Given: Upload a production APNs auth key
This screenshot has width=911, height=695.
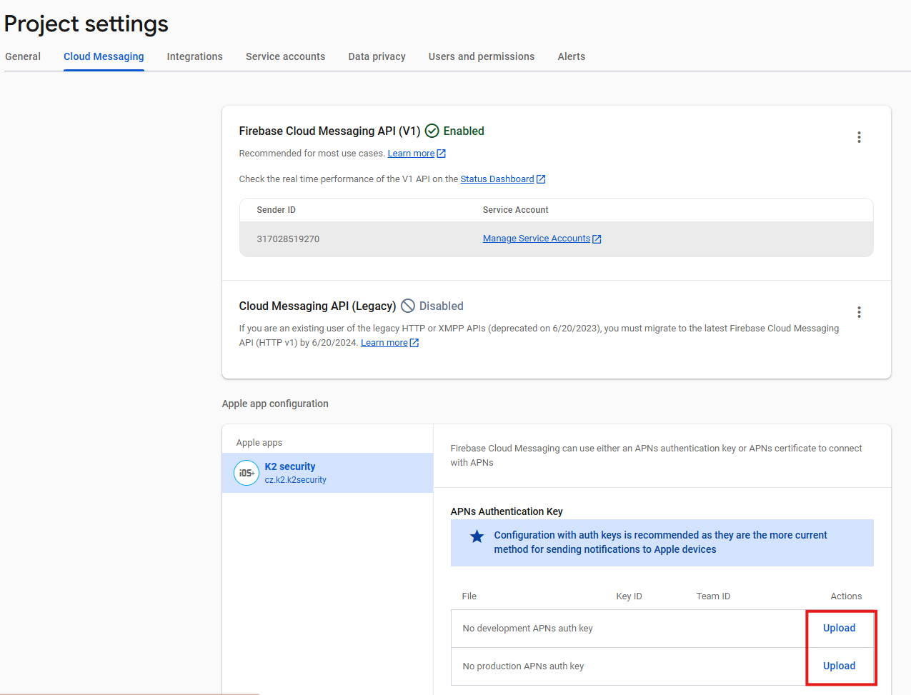Looking at the screenshot, I should pos(839,666).
